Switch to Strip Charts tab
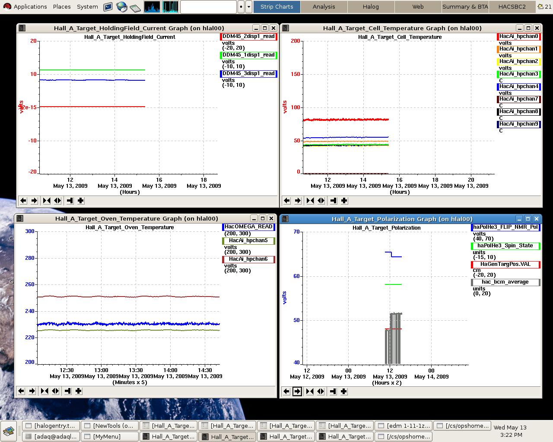Image resolution: width=553 pixels, height=442 pixels. 276,6
